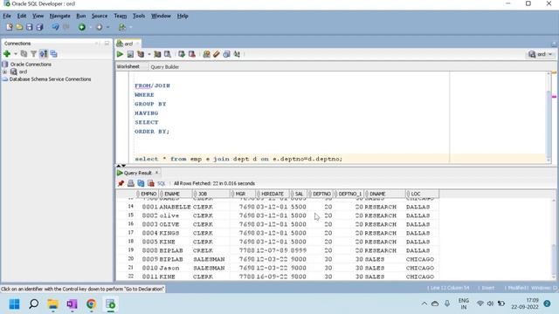
Task: Open the Explain Plan dropdown arrow
Action: (x=149, y=54)
